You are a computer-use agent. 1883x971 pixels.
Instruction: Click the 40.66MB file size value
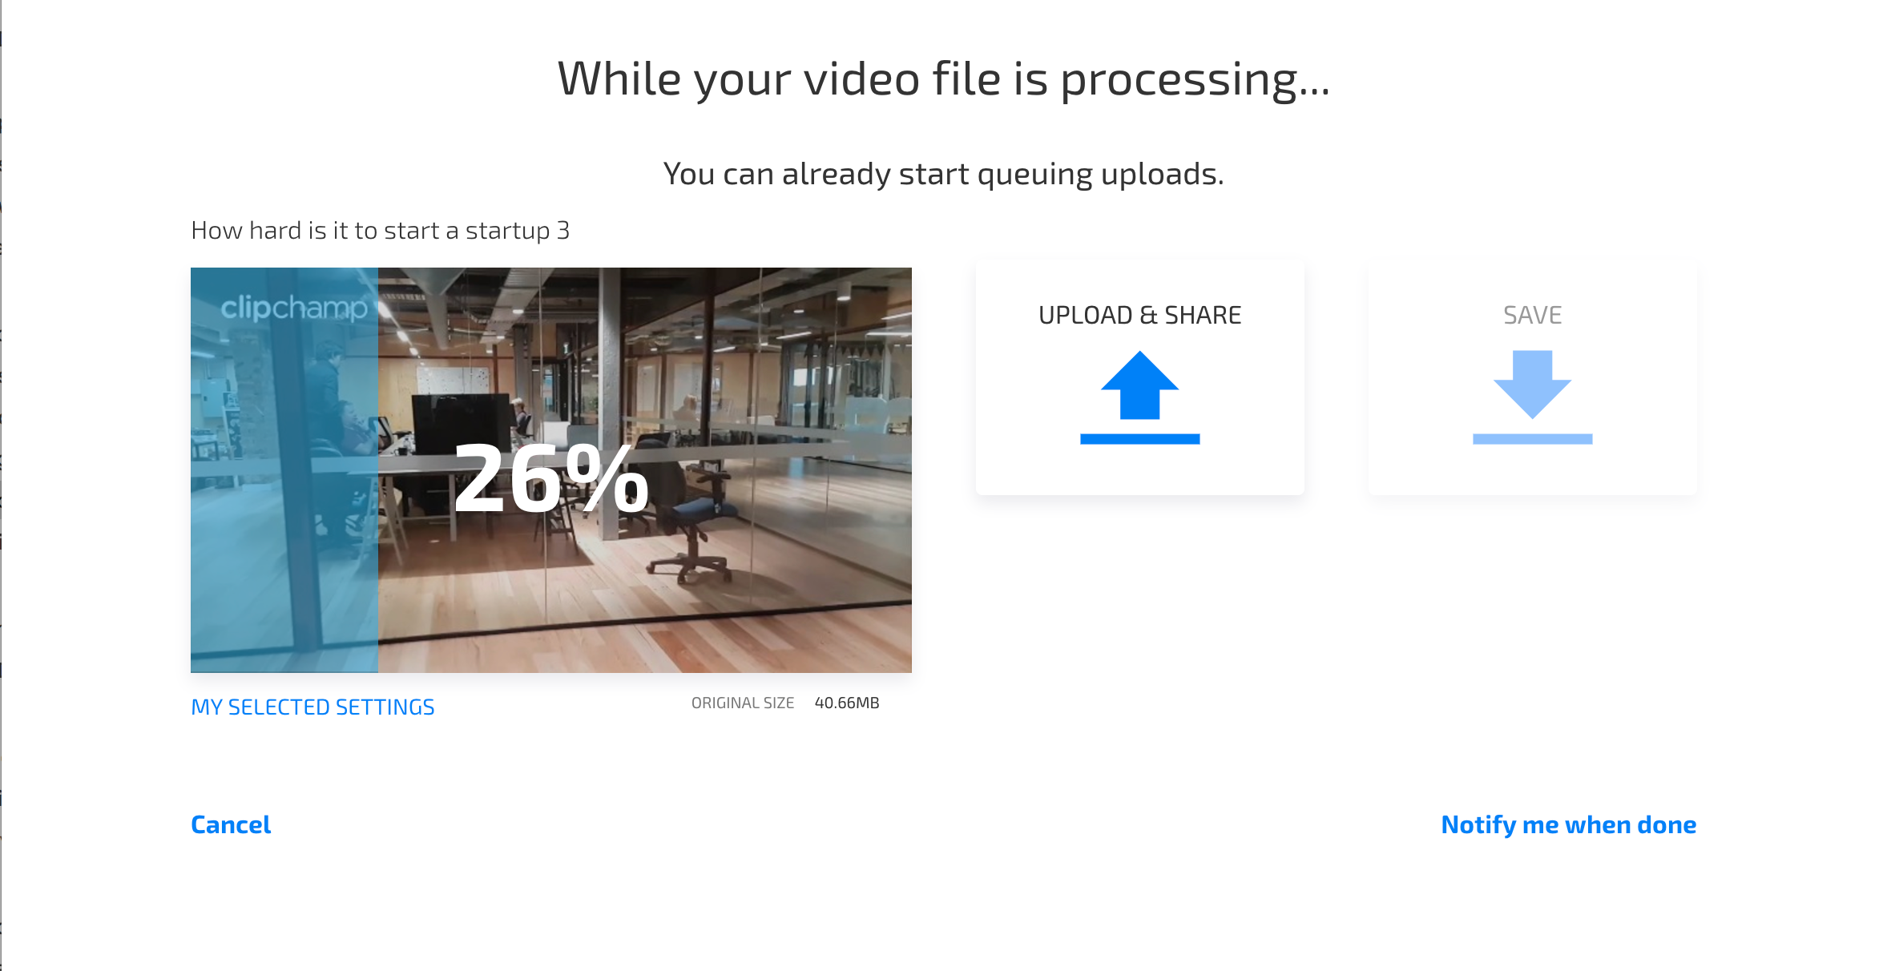[847, 703]
